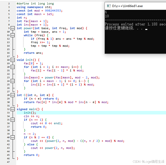Click 'cin >> n;' on line 34

[32, 116]
